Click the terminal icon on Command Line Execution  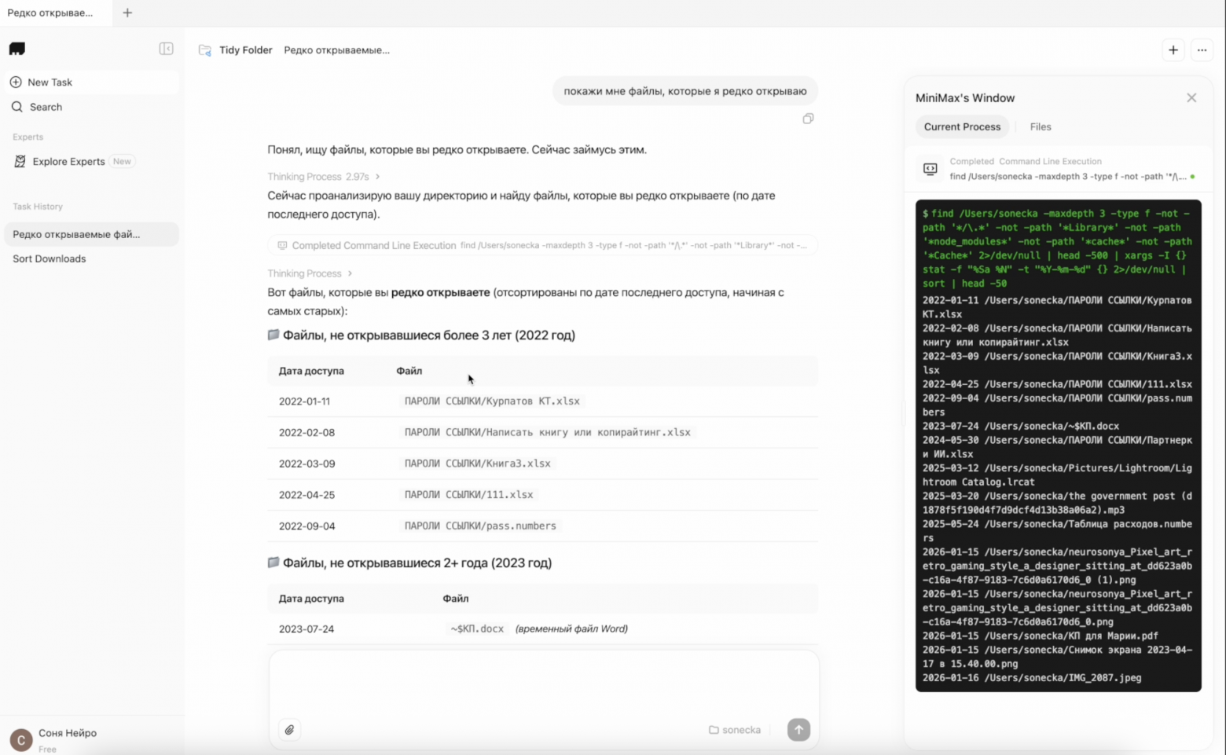pos(930,168)
